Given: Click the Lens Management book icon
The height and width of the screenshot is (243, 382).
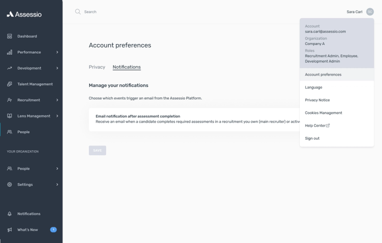Looking at the screenshot, I should click(10, 116).
